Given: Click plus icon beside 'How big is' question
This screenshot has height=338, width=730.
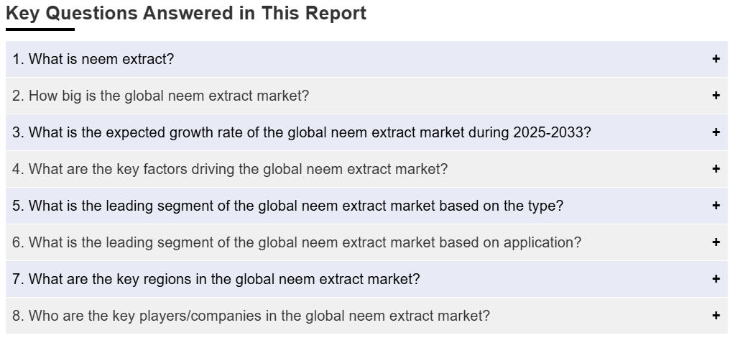Looking at the screenshot, I should [716, 96].
